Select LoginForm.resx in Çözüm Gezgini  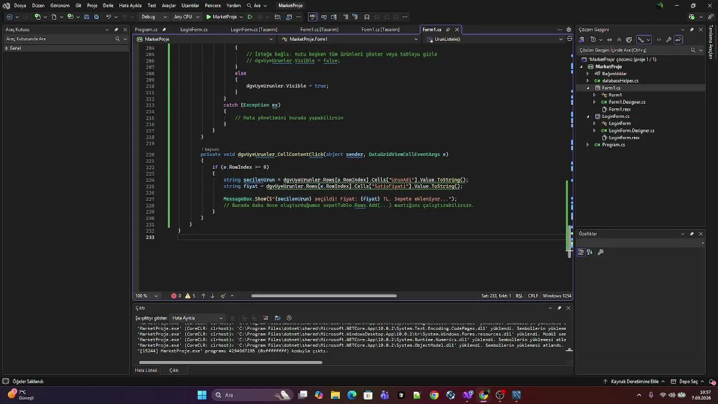624,137
